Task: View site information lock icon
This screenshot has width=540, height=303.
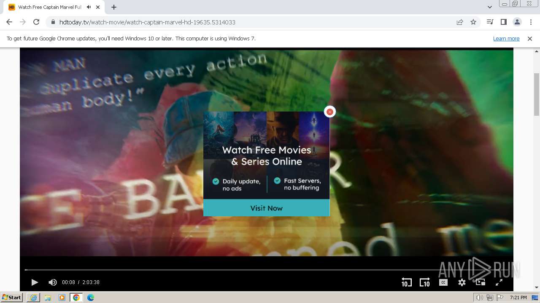Action: (x=53, y=22)
